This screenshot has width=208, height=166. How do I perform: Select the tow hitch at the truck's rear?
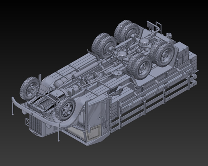[169, 34]
